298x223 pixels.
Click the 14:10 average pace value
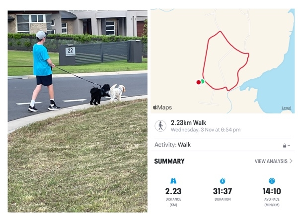[x=272, y=191]
